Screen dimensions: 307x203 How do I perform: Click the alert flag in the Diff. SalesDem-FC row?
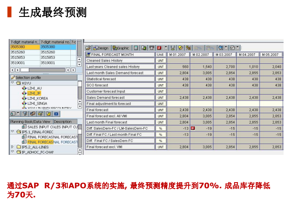tap(193, 128)
